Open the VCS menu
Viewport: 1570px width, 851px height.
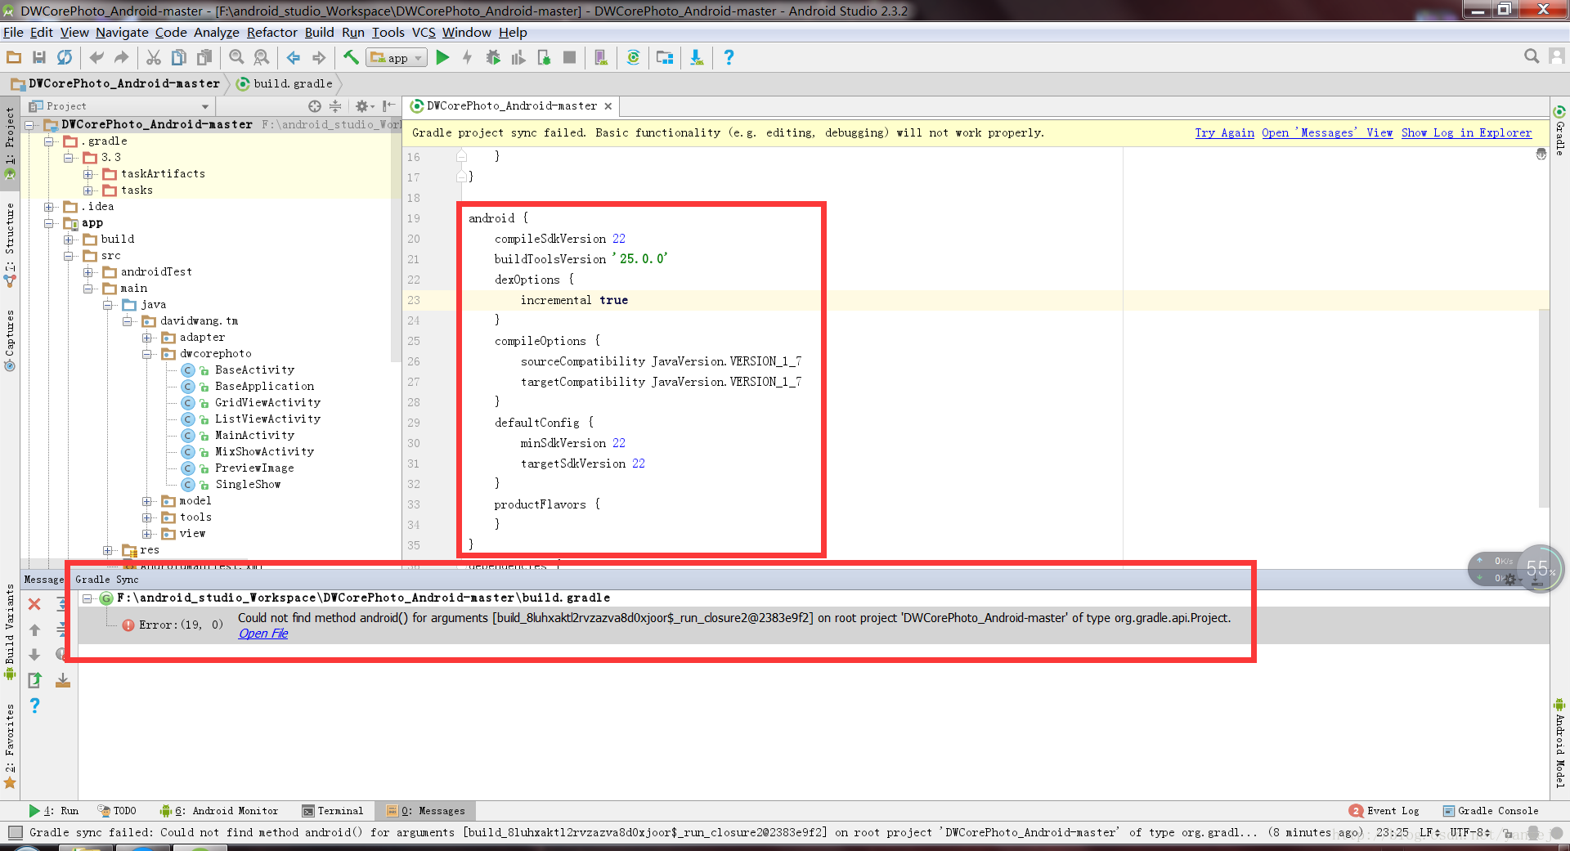[424, 33]
